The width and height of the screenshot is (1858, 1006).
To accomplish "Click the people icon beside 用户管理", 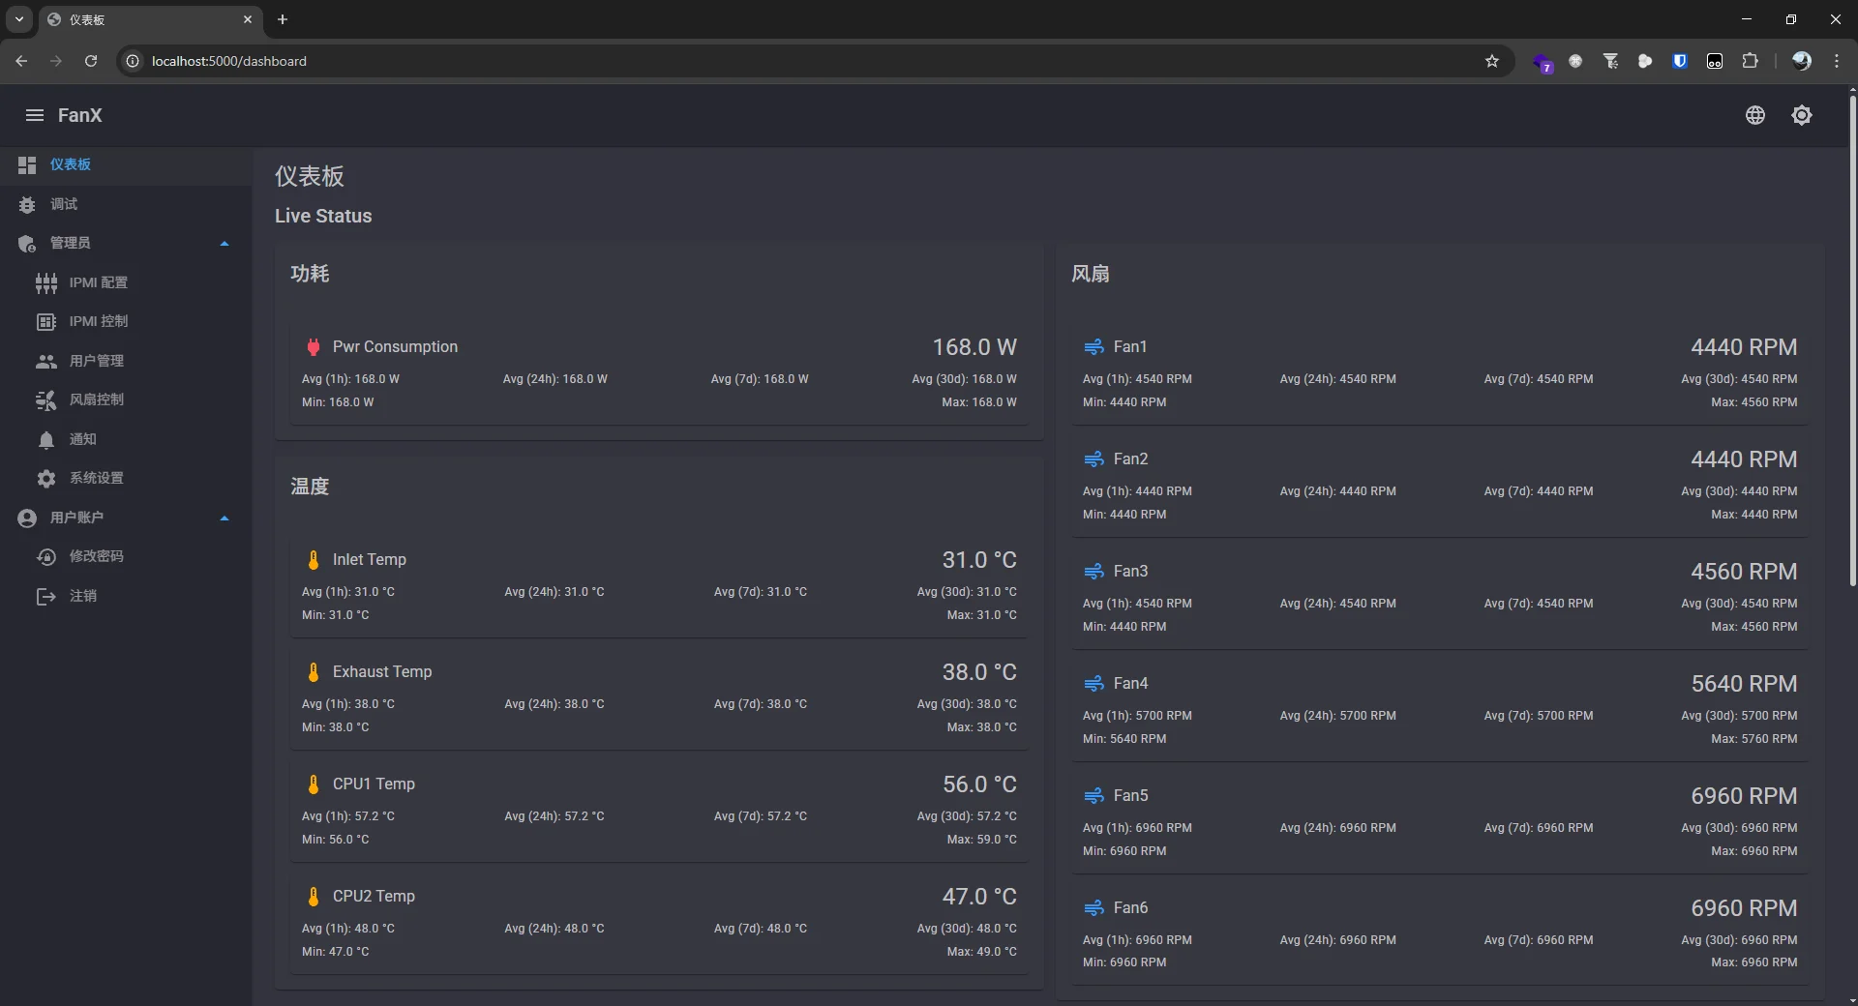I will coord(46,362).
